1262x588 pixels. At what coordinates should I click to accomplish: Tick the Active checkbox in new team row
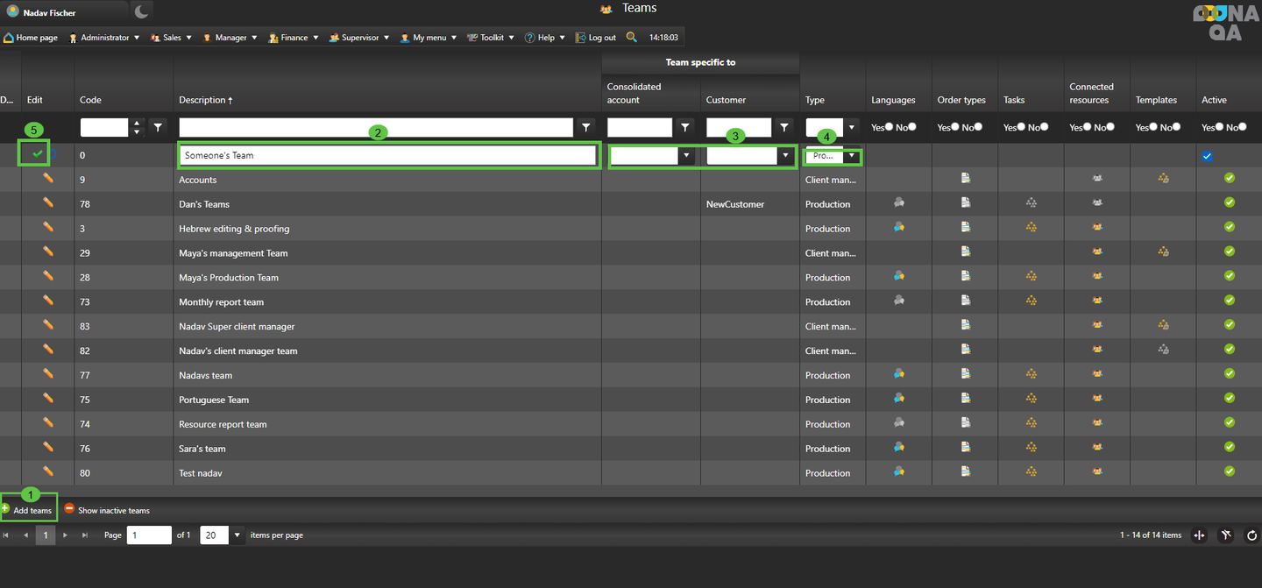[x=1207, y=156]
